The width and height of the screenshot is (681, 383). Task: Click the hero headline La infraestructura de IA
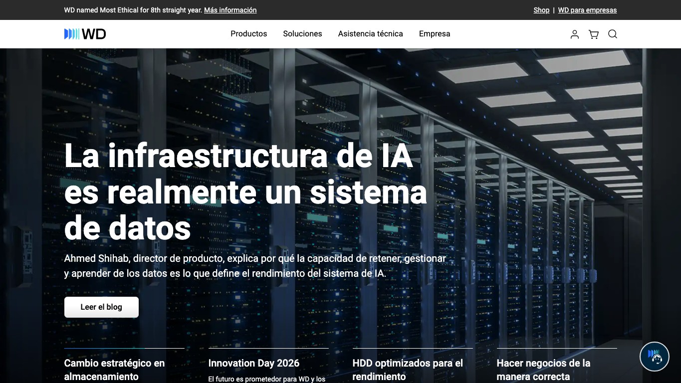click(x=245, y=192)
